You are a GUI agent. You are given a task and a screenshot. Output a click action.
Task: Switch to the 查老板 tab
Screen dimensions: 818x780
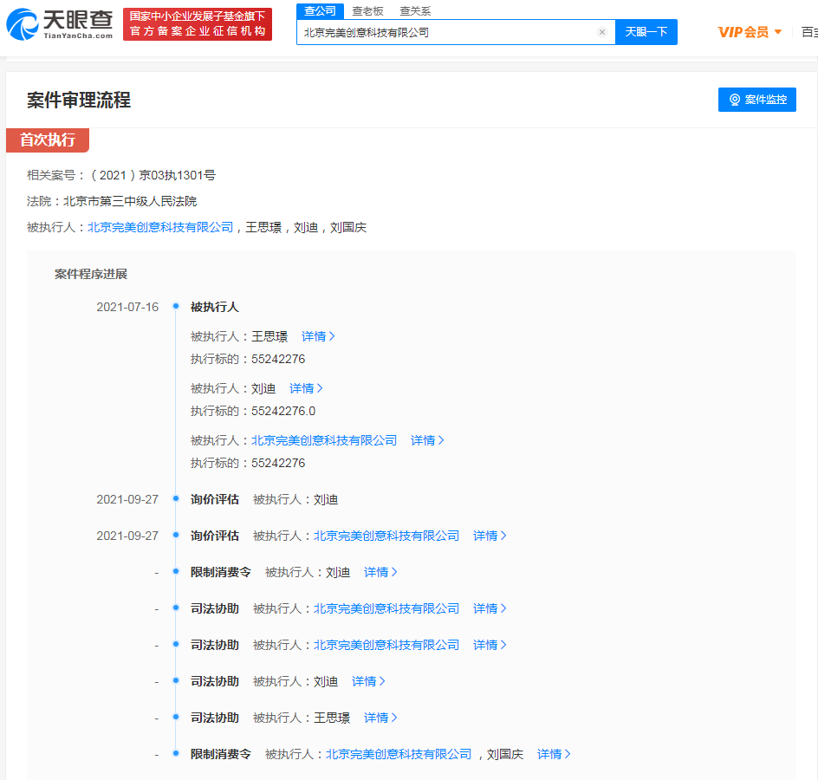pos(367,11)
